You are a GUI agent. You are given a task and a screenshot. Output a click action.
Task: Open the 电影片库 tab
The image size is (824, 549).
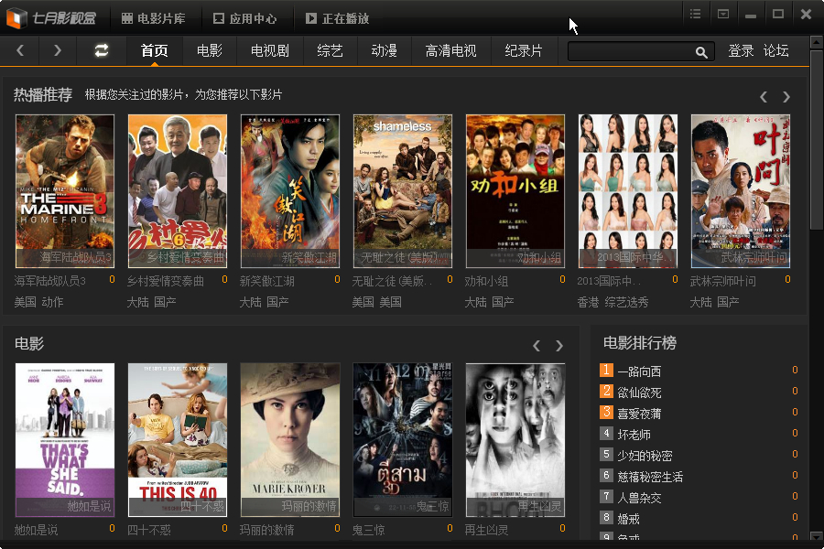[154, 18]
